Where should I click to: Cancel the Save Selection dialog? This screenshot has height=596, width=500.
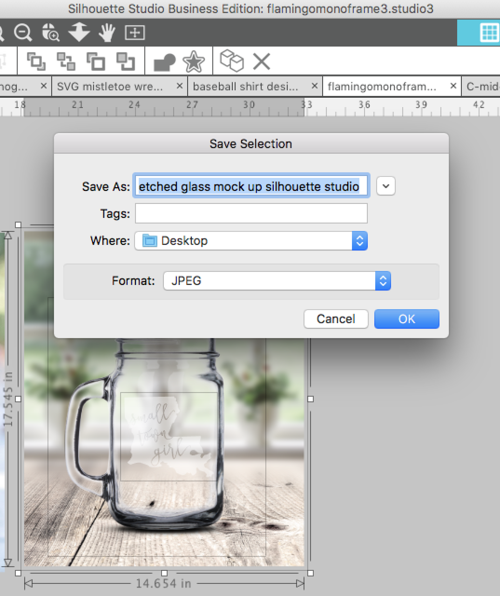336,319
